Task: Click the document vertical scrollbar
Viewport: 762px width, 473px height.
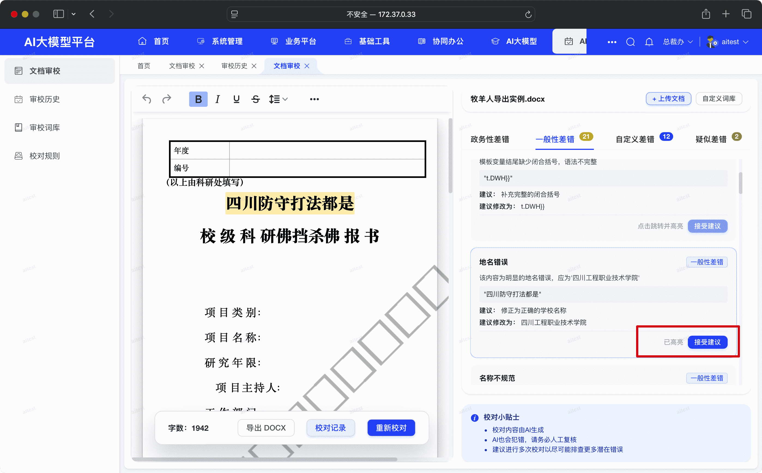Action: point(450,156)
